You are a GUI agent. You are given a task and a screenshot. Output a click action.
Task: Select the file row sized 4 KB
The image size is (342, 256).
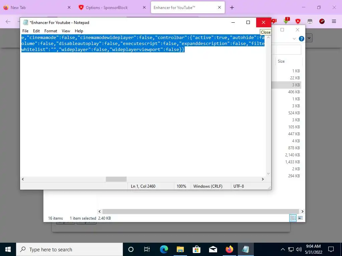(287, 141)
